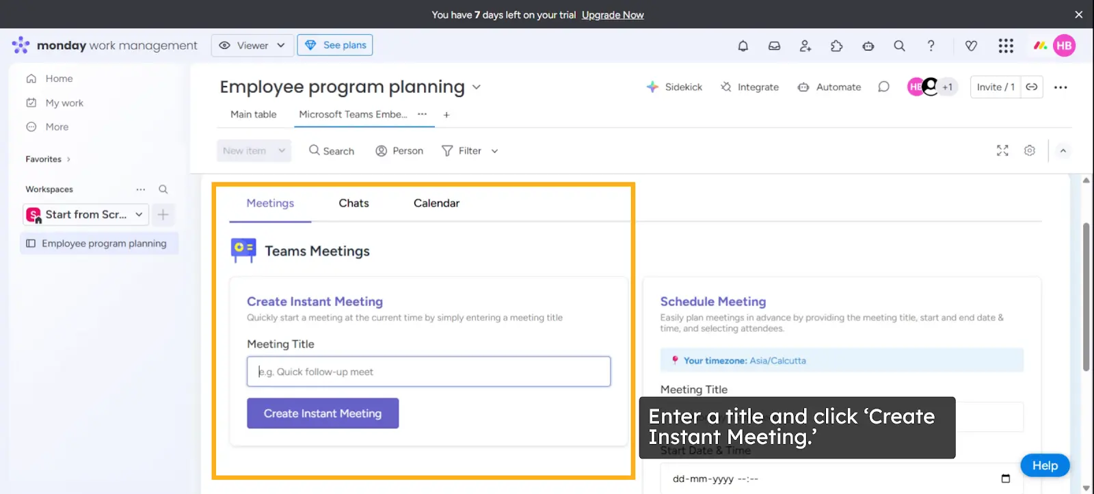Switch to the Chats tab

tap(353, 203)
